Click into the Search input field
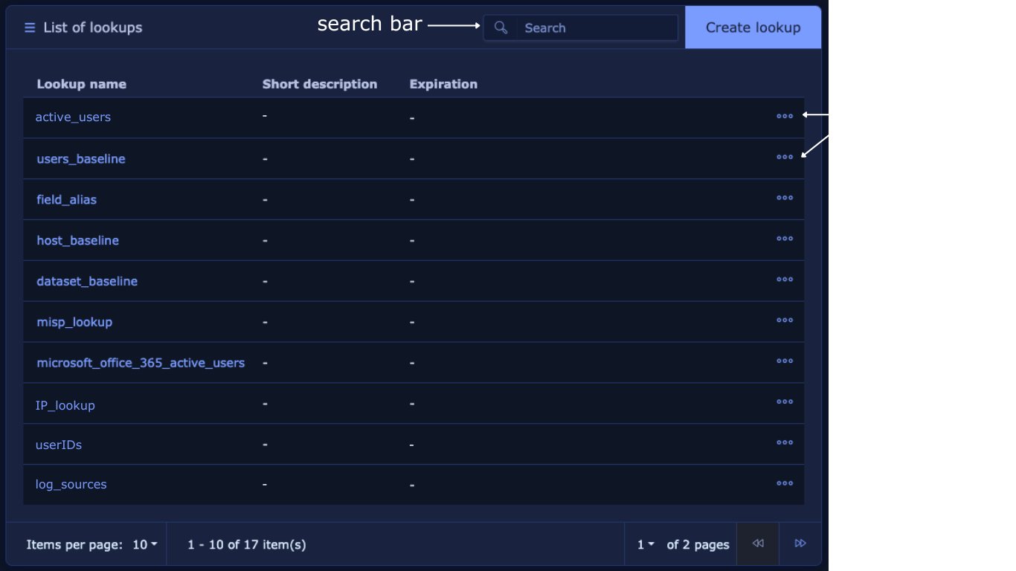1016x571 pixels. (x=597, y=28)
